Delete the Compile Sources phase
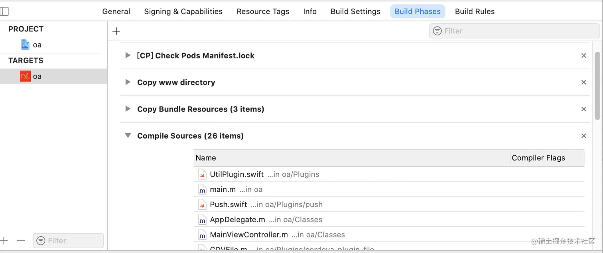The width and height of the screenshot is (603, 253). (x=583, y=136)
